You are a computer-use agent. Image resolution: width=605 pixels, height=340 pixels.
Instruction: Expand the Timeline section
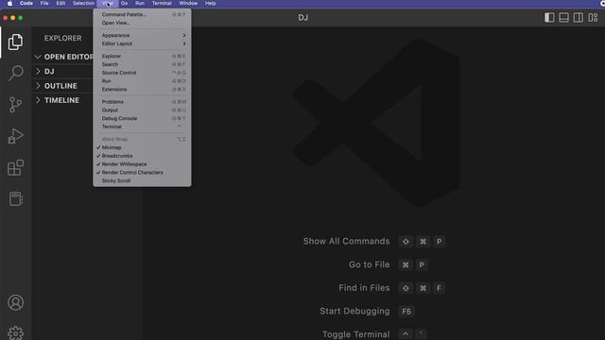[63, 100]
